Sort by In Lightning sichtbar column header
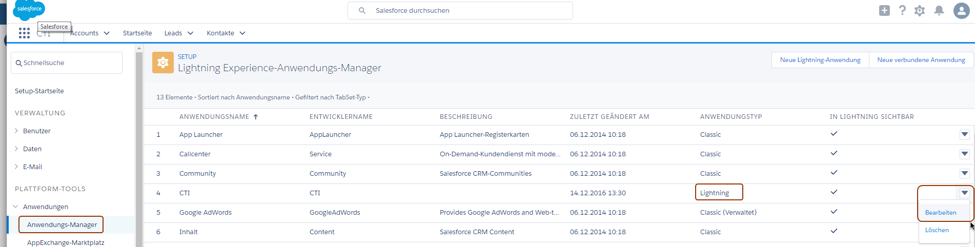The width and height of the screenshot is (975, 247). point(872,117)
